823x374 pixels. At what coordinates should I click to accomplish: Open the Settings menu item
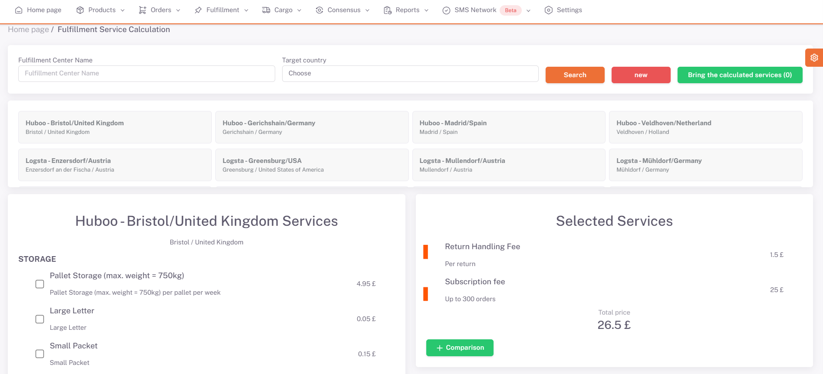tap(563, 10)
